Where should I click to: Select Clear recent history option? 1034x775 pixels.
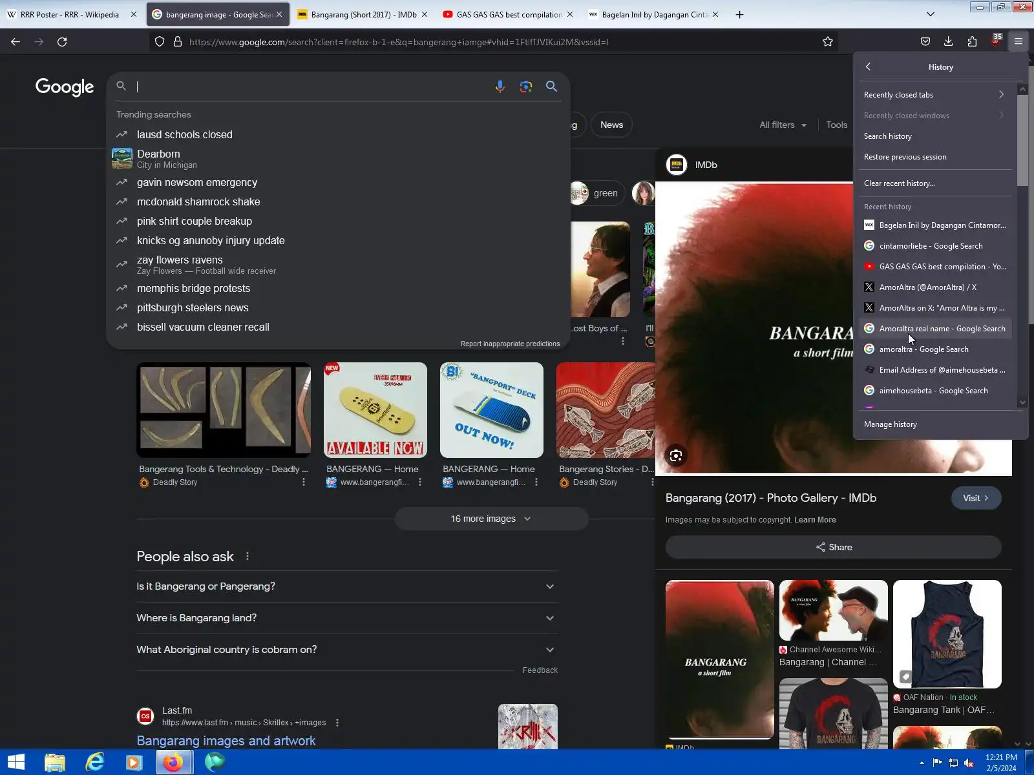click(934, 183)
